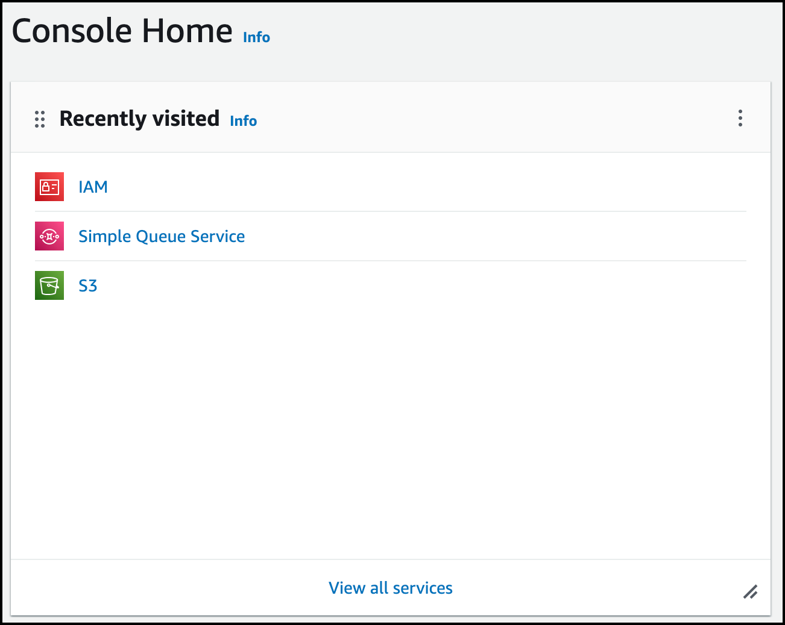Click the Recently visited widget heading
785x625 pixels.
coord(139,119)
